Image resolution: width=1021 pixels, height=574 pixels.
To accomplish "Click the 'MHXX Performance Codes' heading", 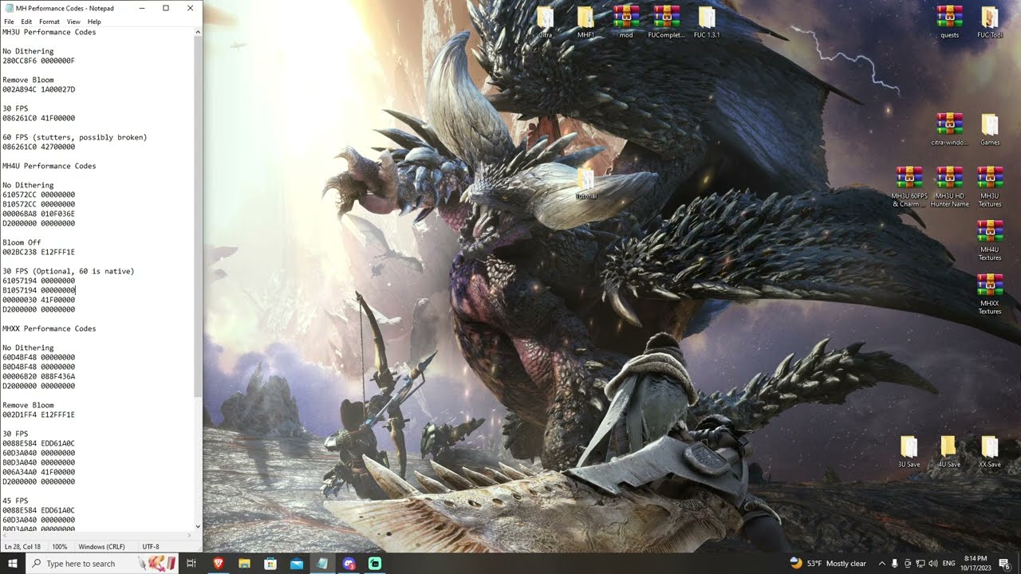I will click(x=49, y=328).
